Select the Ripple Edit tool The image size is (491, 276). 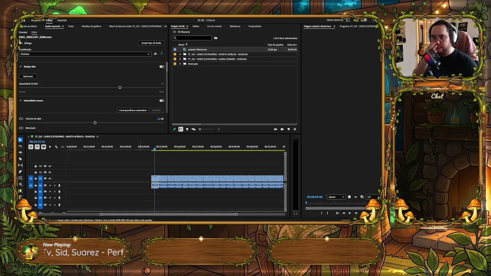click(20, 153)
